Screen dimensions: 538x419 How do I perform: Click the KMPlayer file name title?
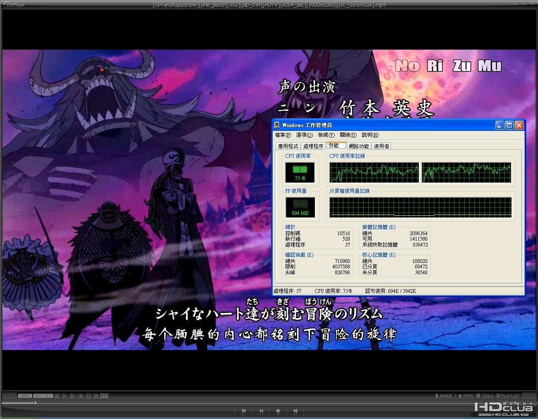click(x=269, y=5)
